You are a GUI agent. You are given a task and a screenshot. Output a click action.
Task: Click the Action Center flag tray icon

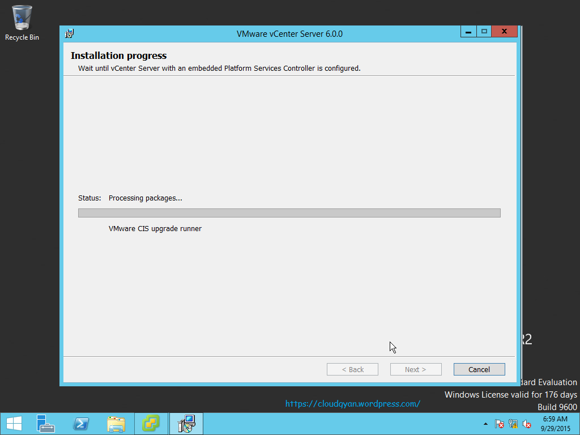pos(500,424)
